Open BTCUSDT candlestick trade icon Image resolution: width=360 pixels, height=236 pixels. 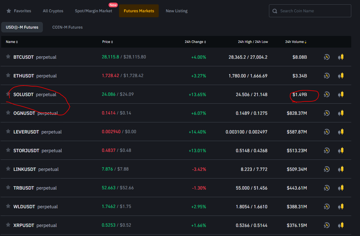341,57
